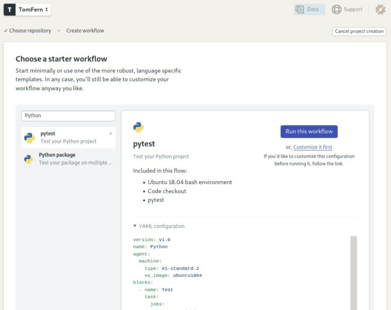Select the Create workflow step
The height and width of the screenshot is (310, 391).
(85, 31)
